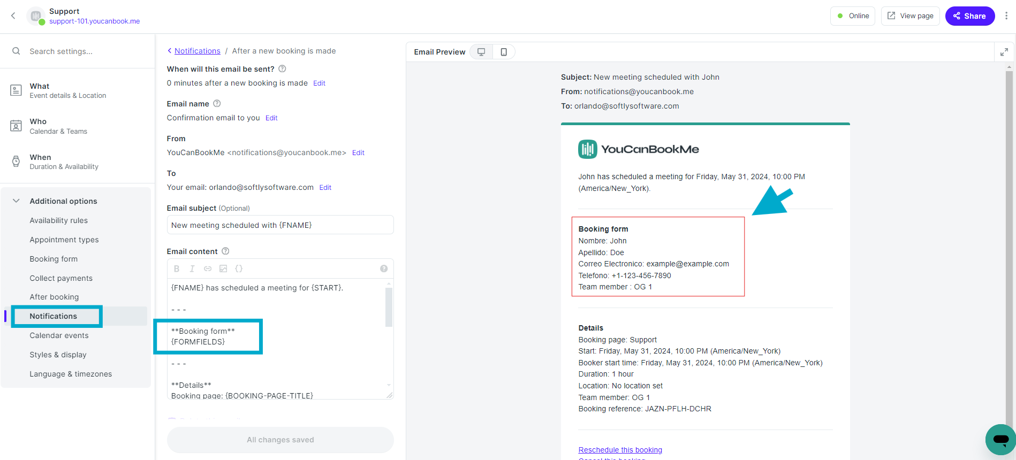The height and width of the screenshot is (460, 1016).
Task: Click Reschedule this booking link
Action: tap(620, 450)
